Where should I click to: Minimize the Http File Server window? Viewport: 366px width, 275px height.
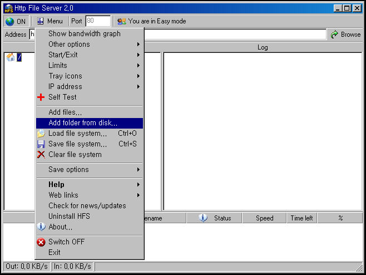point(338,8)
